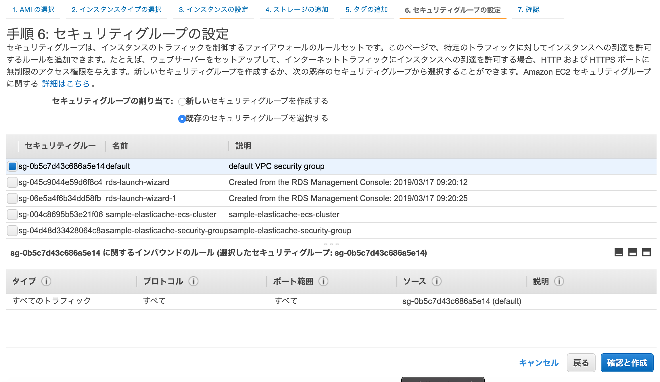660x382 pixels.
Task: Go to step 4. ストレージの追加
Action: (x=297, y=10)
